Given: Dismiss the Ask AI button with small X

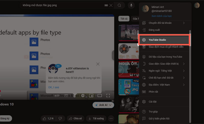Looking at the screenshot, I should pos(113,101).
